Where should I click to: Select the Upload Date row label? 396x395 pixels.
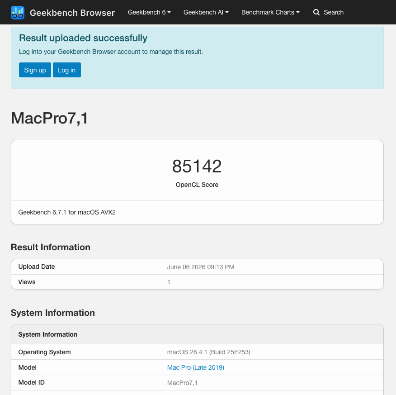tap(36, 267)
